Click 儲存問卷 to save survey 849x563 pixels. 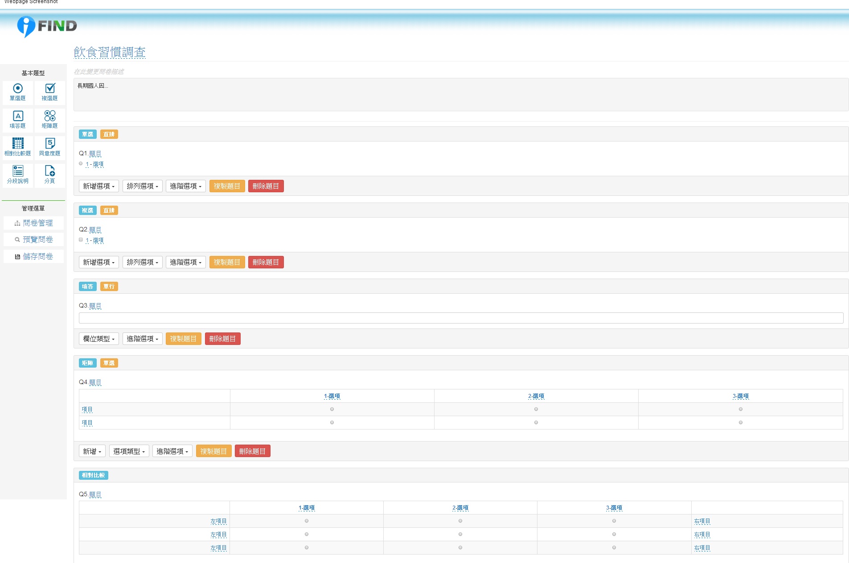(x=34, y=256)
